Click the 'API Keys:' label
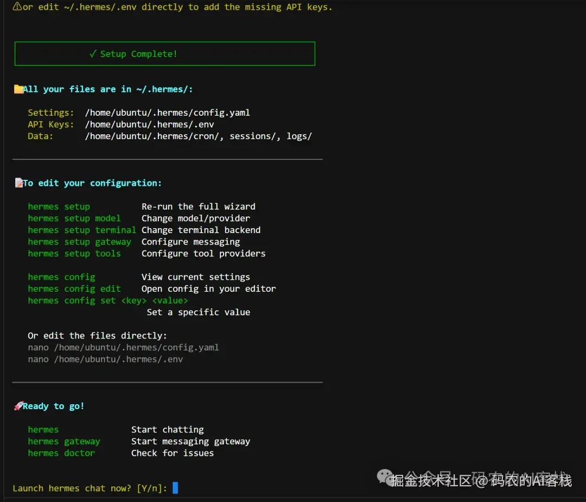This screenshot has height=502, width=586. 51,124
